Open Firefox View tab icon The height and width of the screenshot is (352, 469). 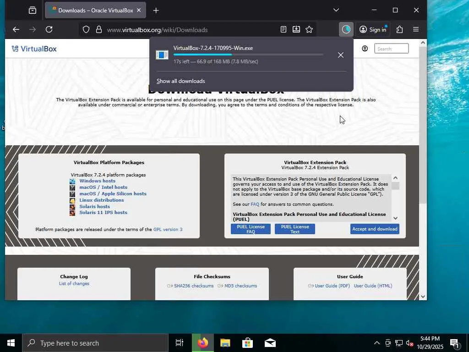33,11
